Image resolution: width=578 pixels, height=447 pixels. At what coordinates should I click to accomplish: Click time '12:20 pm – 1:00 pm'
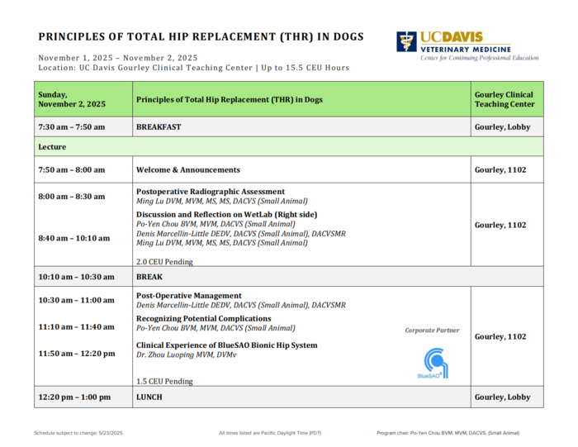click(x=74, y=397)
